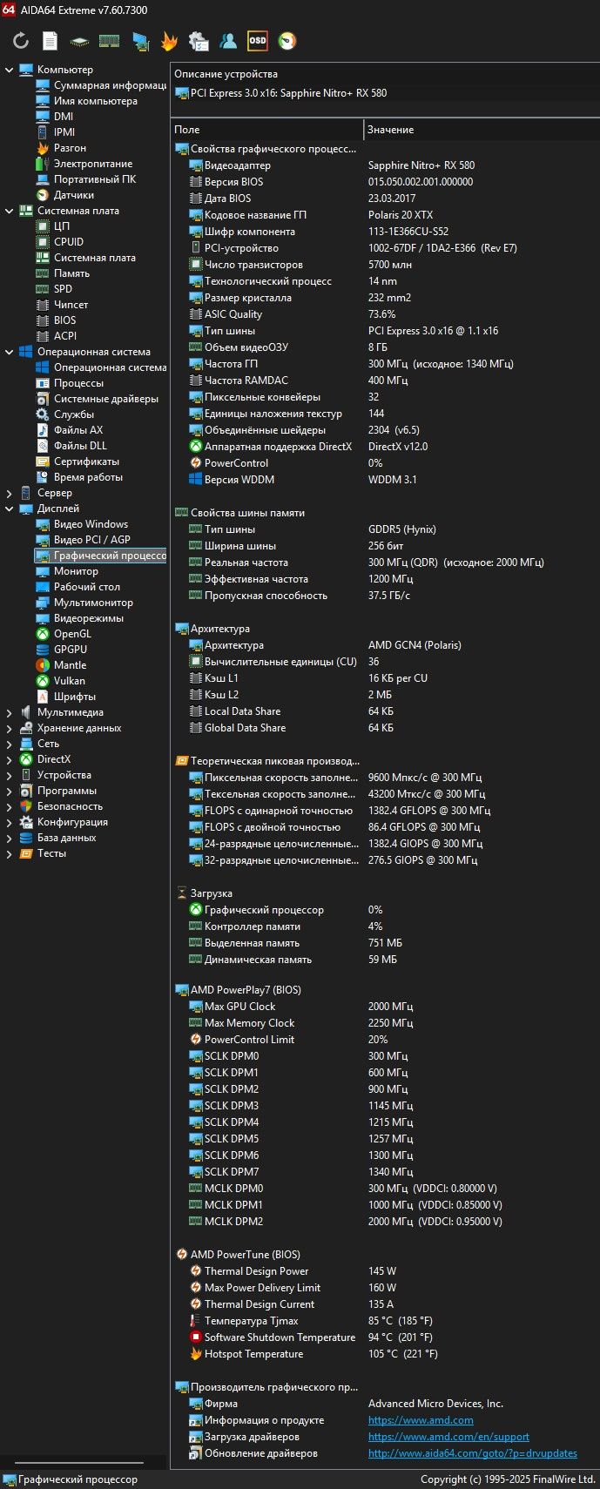Click the GPGPU icon in tree
Viewport: 600px width, 1489px height.
pyautogui.click(x=43, y=650)
